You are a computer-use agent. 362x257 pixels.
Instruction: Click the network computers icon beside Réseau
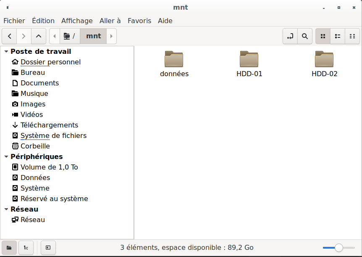tap(15, 220)
